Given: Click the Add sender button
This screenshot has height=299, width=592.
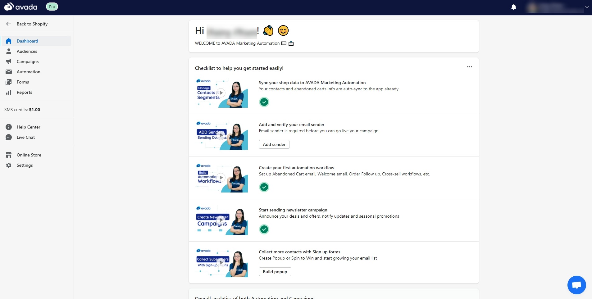Looking at the screenshot, I should pyautogui.click(x=274, y=144).
